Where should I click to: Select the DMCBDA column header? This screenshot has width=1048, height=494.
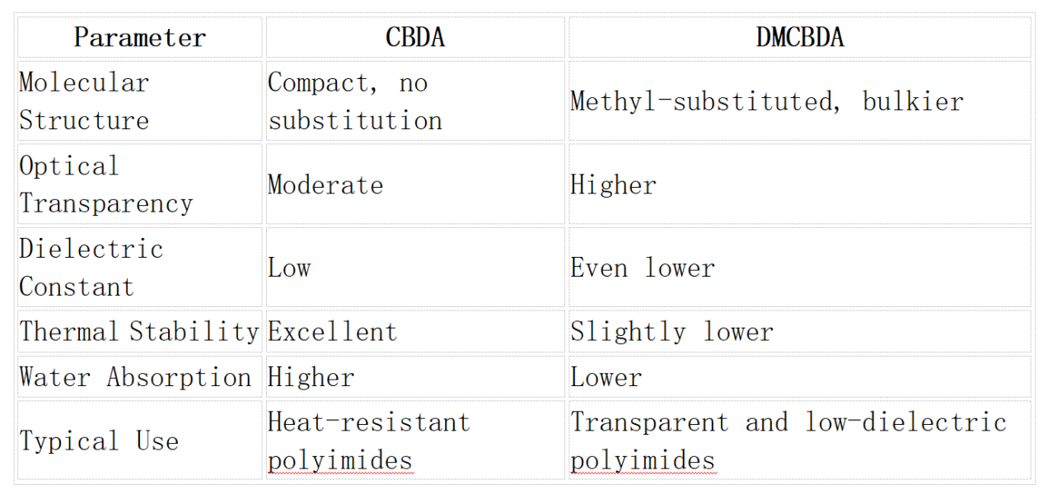[x=799, y=37]
